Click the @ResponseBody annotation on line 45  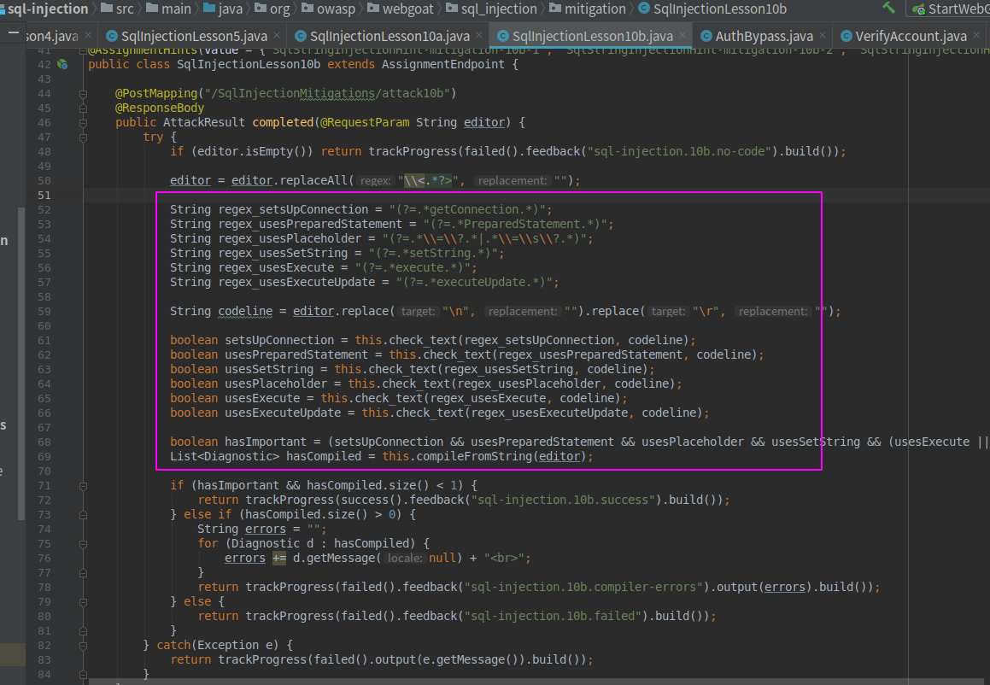tap(160, 108)
